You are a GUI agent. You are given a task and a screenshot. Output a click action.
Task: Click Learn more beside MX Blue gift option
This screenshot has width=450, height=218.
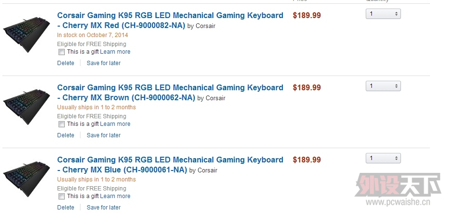pos(115,196)
